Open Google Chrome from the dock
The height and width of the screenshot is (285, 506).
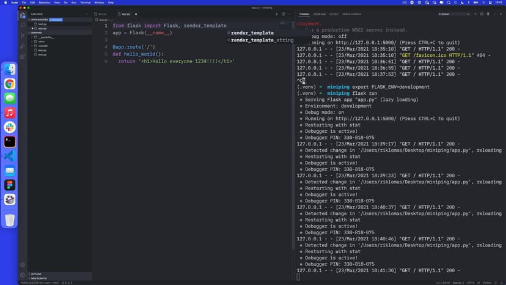pyautogui.click(x=10, y=84)
